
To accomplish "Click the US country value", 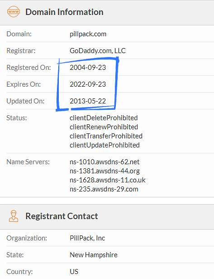I will 74,272.
